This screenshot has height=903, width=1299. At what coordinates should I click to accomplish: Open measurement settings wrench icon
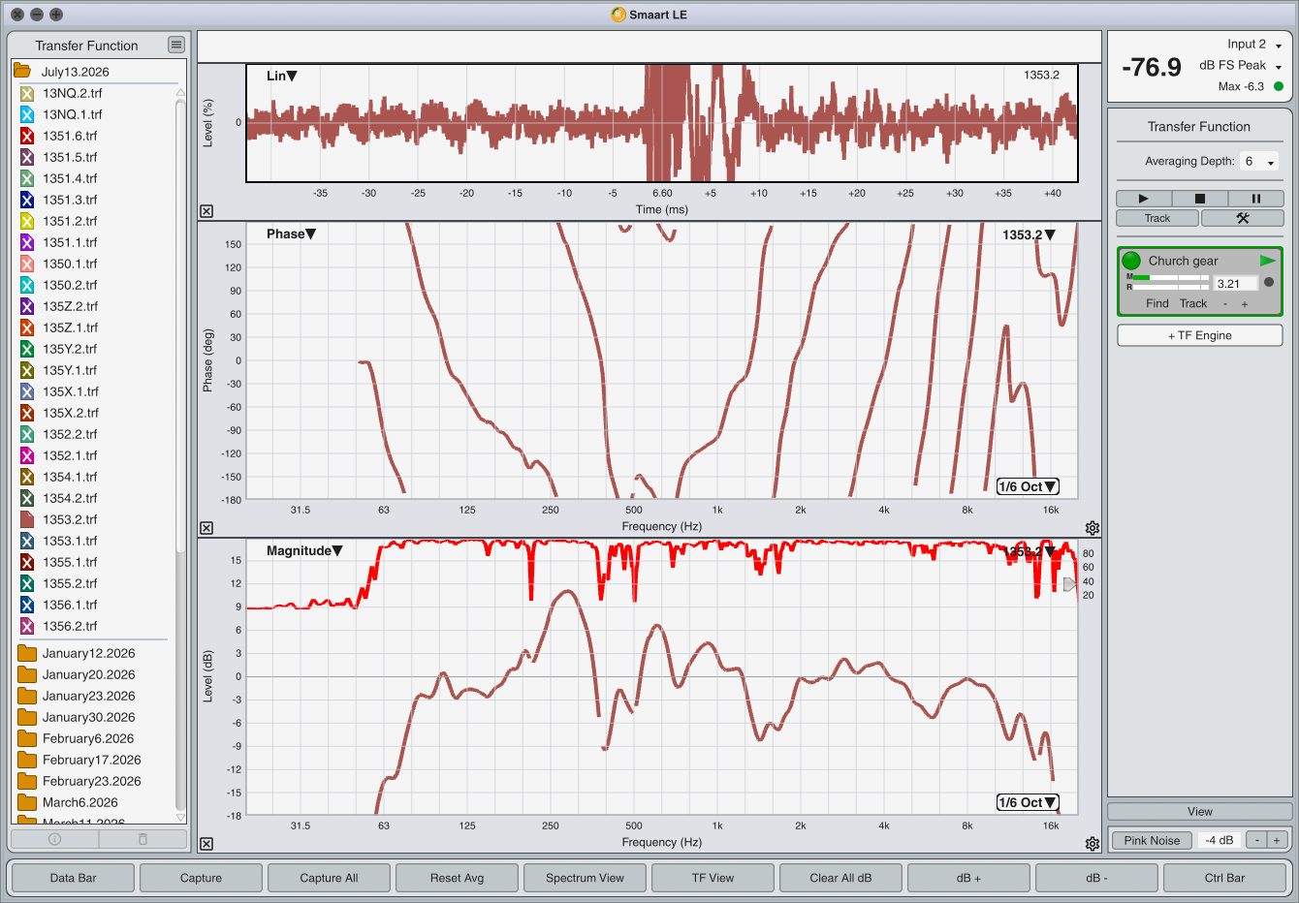tap(1243, 218)
